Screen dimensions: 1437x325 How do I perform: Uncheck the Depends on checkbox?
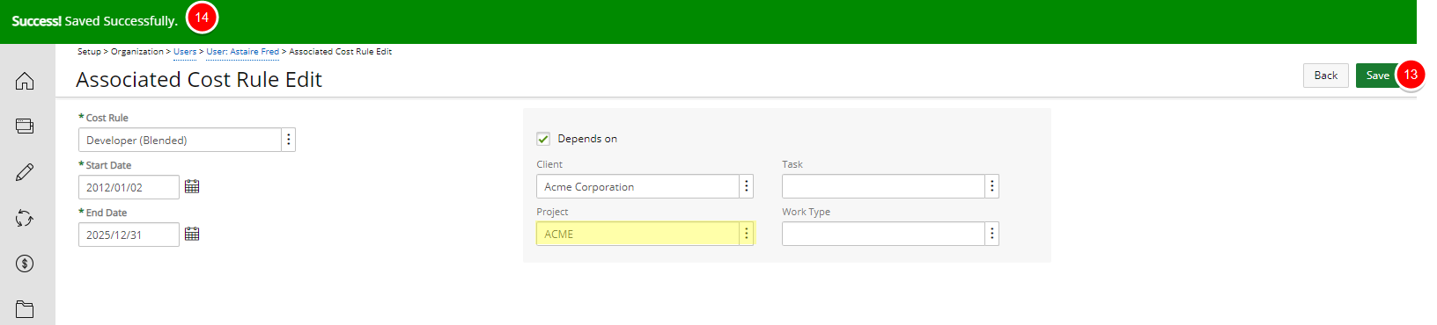543,139
